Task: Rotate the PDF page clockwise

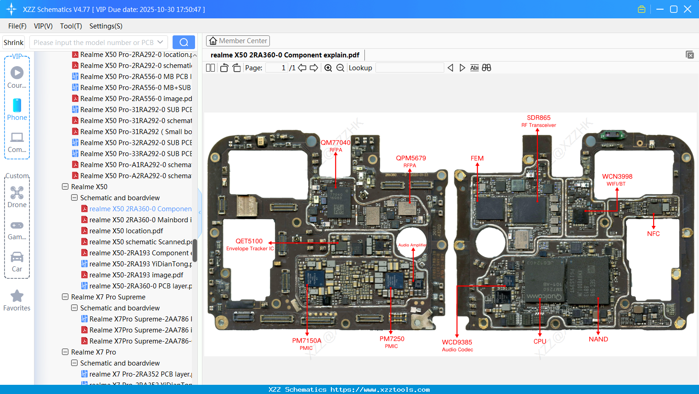Action: 236,68
